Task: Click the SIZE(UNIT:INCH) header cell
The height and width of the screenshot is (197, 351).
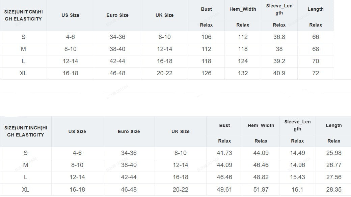Action: click(26, 131)
